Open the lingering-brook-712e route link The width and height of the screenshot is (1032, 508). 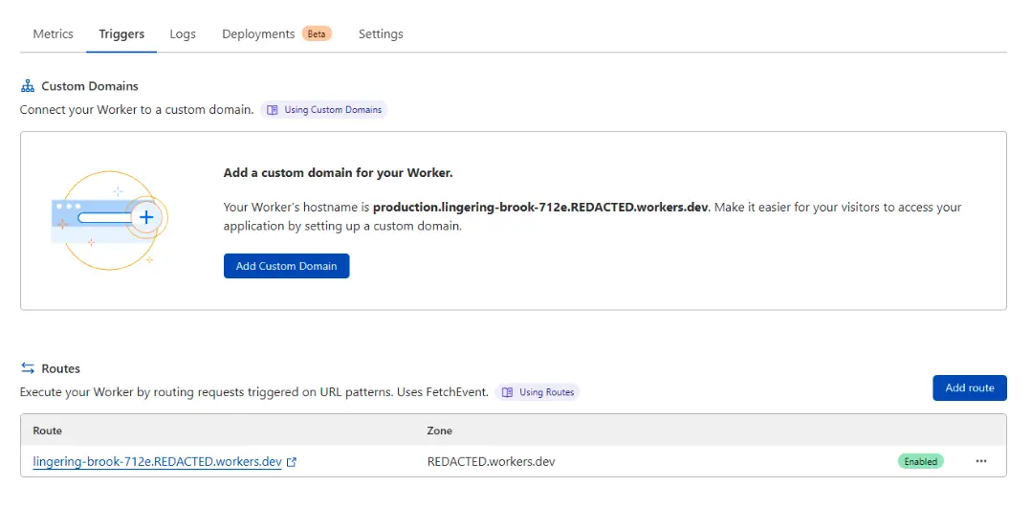tap(157, 461)
